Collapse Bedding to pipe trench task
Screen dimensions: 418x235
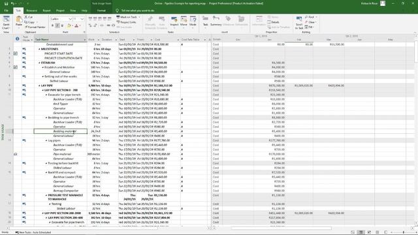click(46, 117)
